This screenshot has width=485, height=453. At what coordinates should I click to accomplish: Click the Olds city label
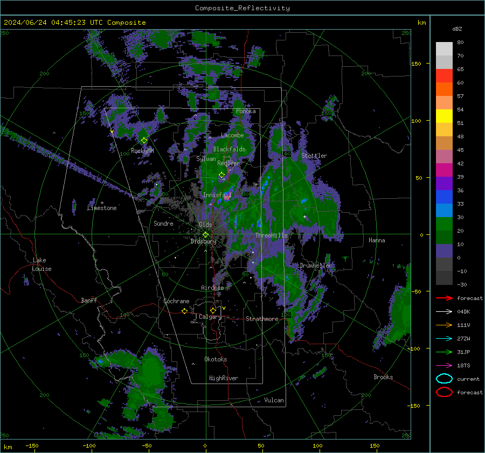click(x=205, y=225)
